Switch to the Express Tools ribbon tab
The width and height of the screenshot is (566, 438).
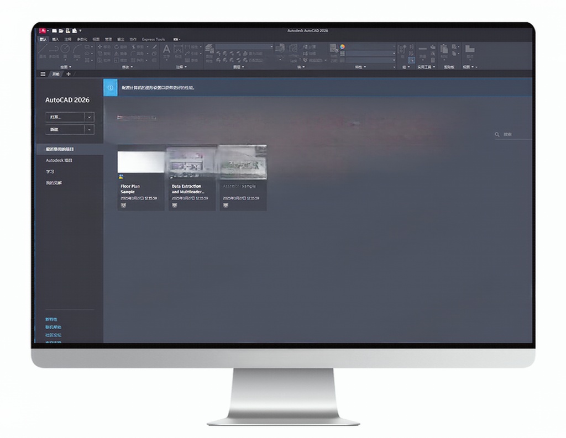[x=154, y=39]
